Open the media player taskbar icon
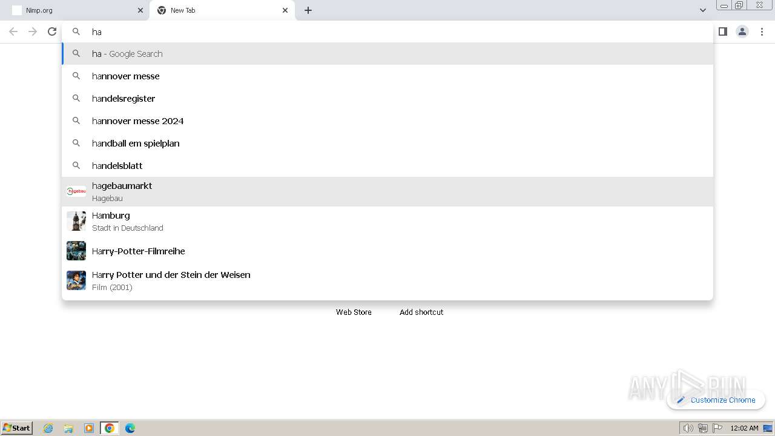The height and width of the screenshot is (436, 775). [x=89, y=428]
